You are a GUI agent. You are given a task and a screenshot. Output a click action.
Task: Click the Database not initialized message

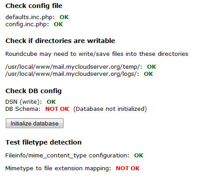(110, 109)
